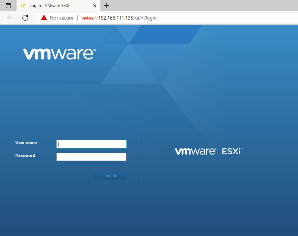
Task: Click the User name label
Action: point(26,143)
